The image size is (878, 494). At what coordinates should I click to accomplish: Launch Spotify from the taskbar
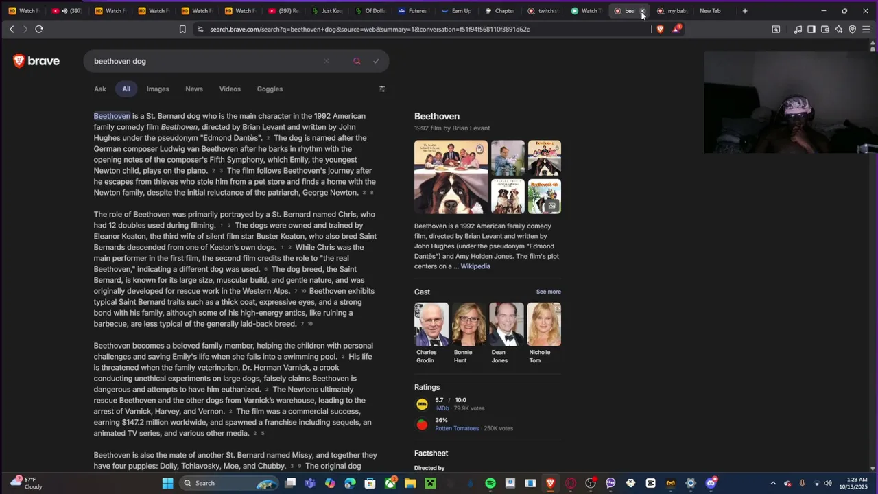pos(490,483)
